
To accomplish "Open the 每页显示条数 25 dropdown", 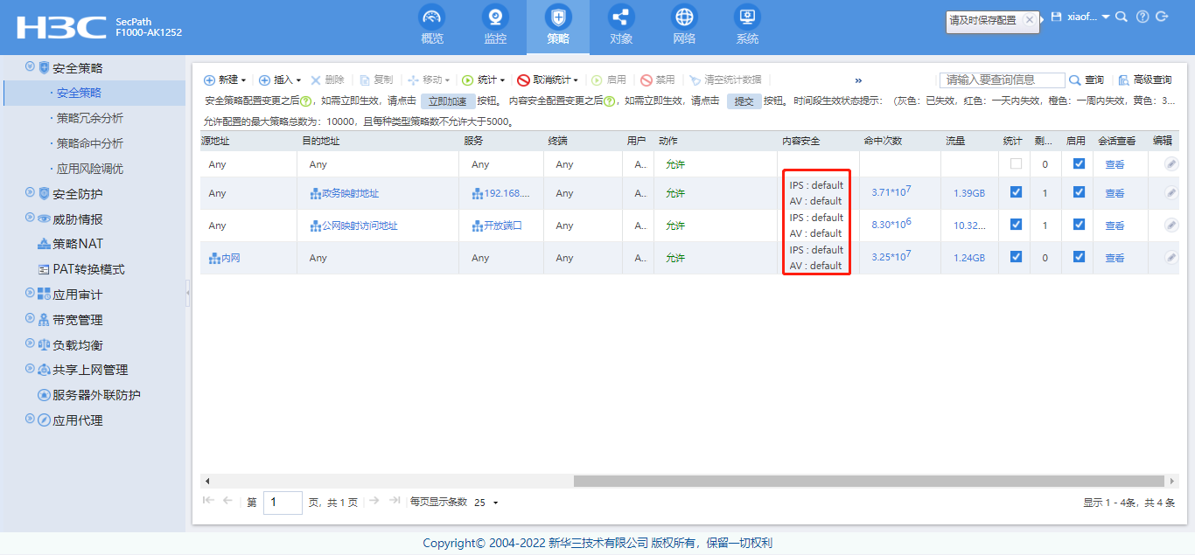I will pyautogui.click(x=486, y=503).
